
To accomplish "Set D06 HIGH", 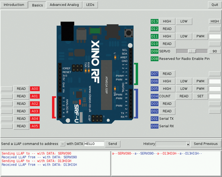I will pyautogui.click(x=167, y=81).
